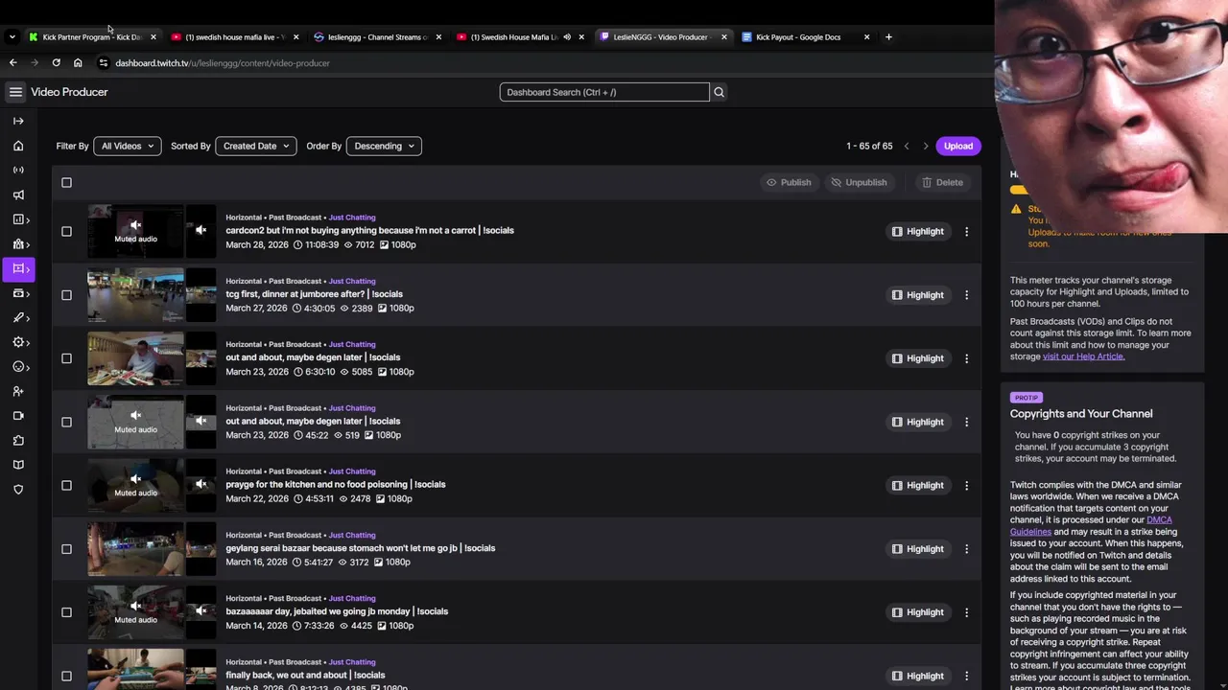Select the cardcon2 video checkbox
The image size is (1228, 690).
[66, 231]
